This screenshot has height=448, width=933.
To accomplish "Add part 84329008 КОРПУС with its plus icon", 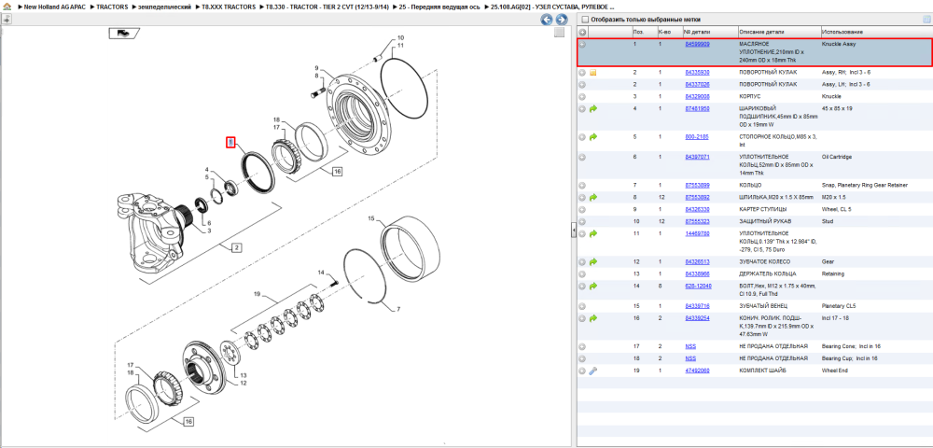I will coord(582,96).
